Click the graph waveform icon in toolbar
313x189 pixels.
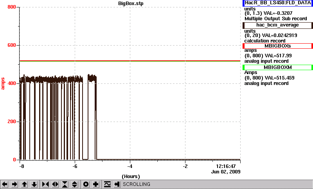107,184
